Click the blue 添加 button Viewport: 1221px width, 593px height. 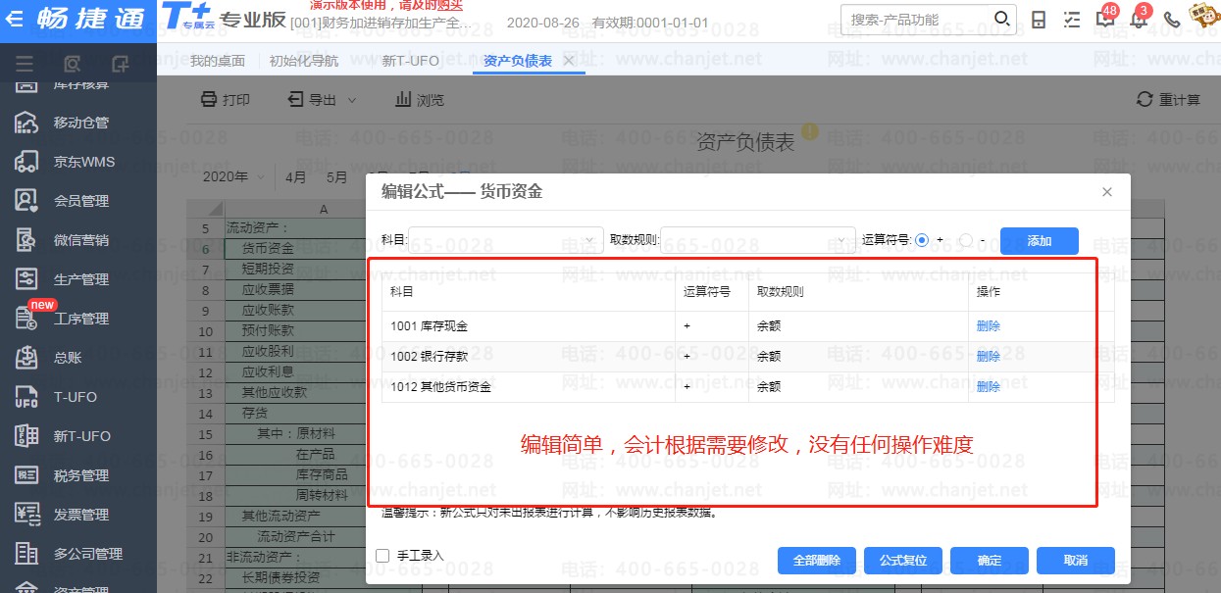[1039, 241]
